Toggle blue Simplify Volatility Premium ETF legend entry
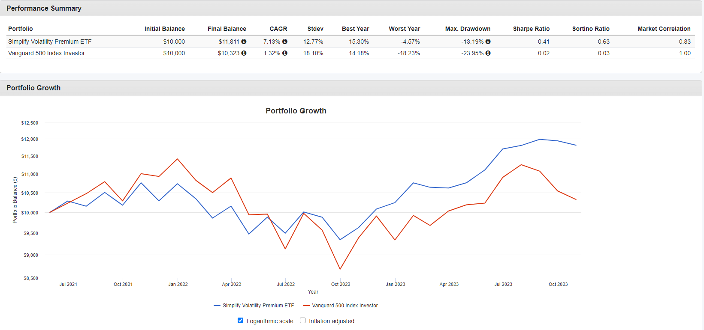This screenshot has width=704, height=330. pyautogui.click(x=254, y=306)
